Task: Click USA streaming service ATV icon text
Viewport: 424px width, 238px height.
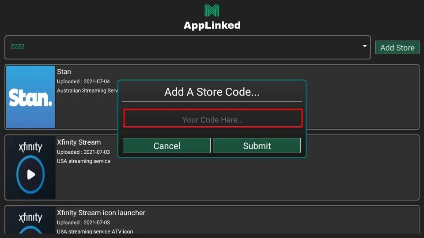Action: tap(95, 231)
